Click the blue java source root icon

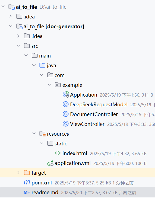pyautogui.click(x=42, y=65)
